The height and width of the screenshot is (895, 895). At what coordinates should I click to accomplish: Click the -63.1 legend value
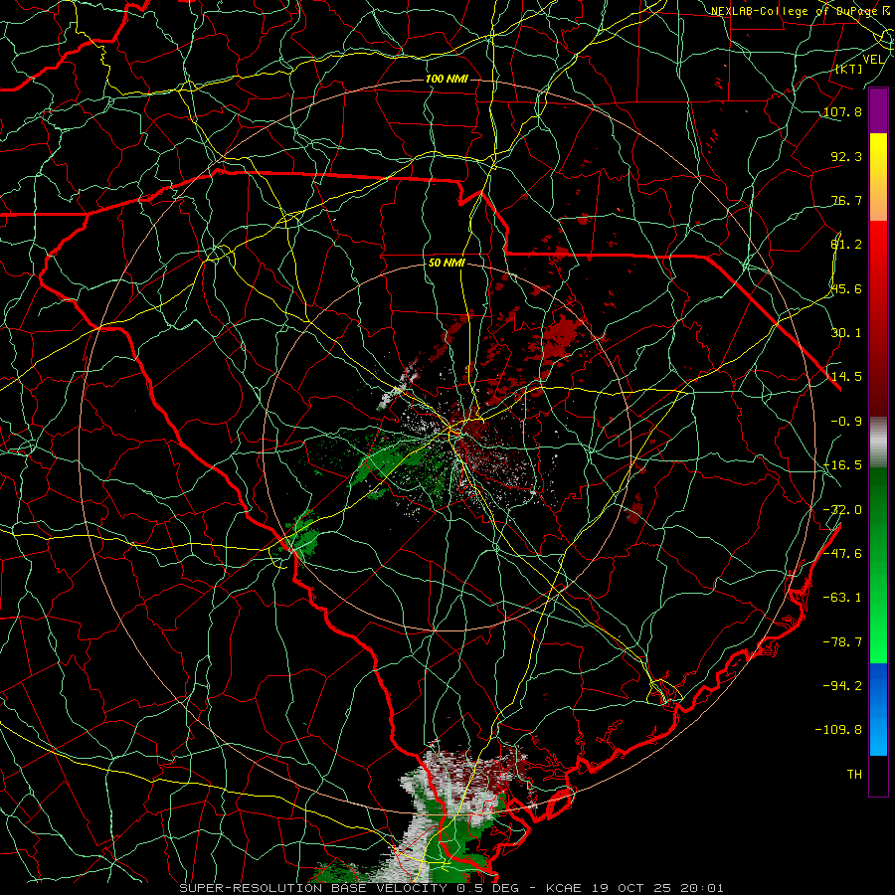842,598
